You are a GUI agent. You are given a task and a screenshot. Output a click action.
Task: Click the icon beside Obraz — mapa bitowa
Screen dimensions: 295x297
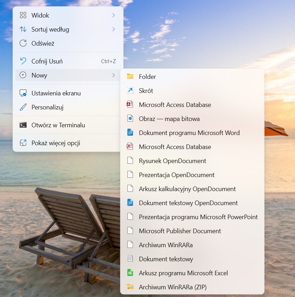click(130, 119)
